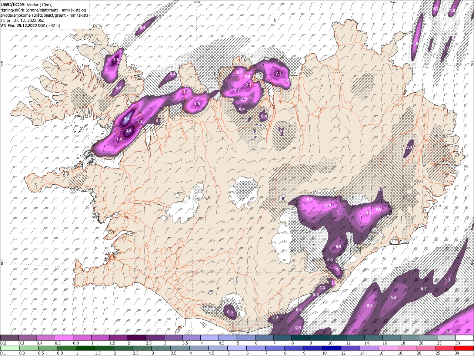The image size is (474, 356).
Task: Select the 'rigning/skúrir' legend description line
Action: click(x=43, y=10)
